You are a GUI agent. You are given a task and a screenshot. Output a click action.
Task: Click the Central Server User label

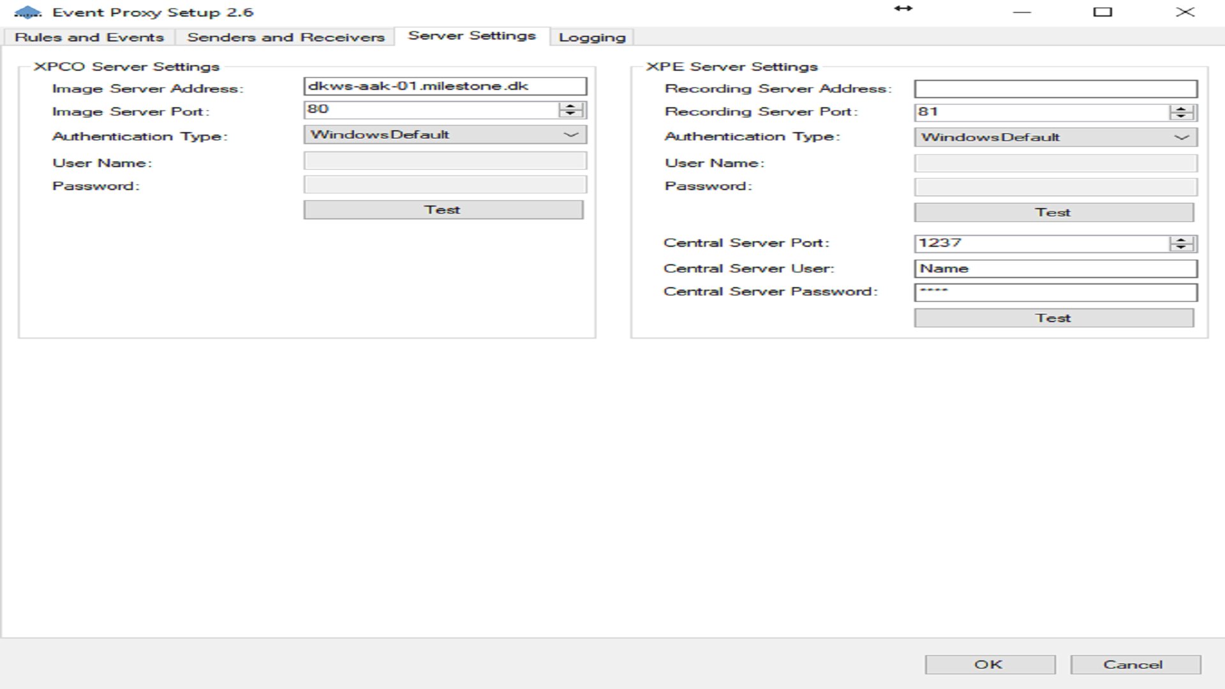(749, 269)
